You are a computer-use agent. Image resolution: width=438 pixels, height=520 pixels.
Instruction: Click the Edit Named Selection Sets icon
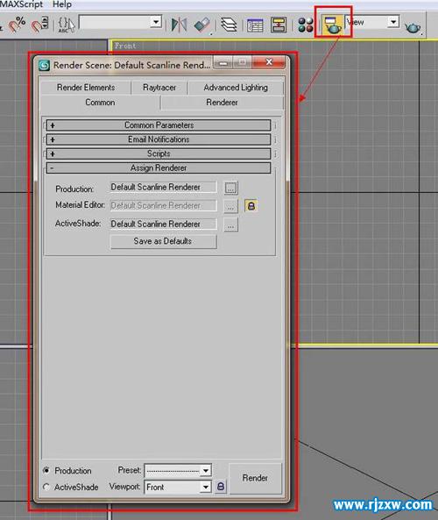point(66,25)
